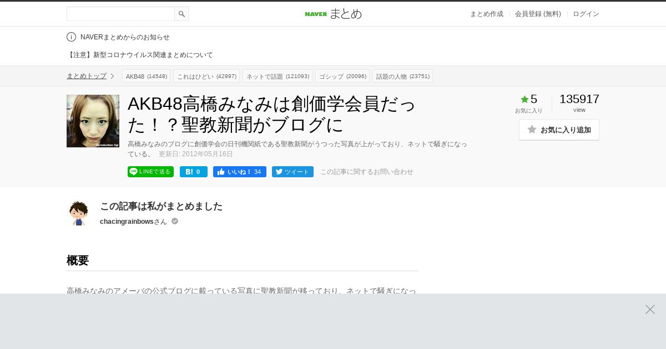
Task: Click the ログイン link
Action: pyautogui.click(x=586, y=14)
